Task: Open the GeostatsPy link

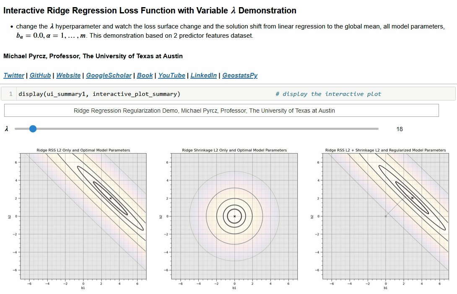Action: click(x=240, y=75)
